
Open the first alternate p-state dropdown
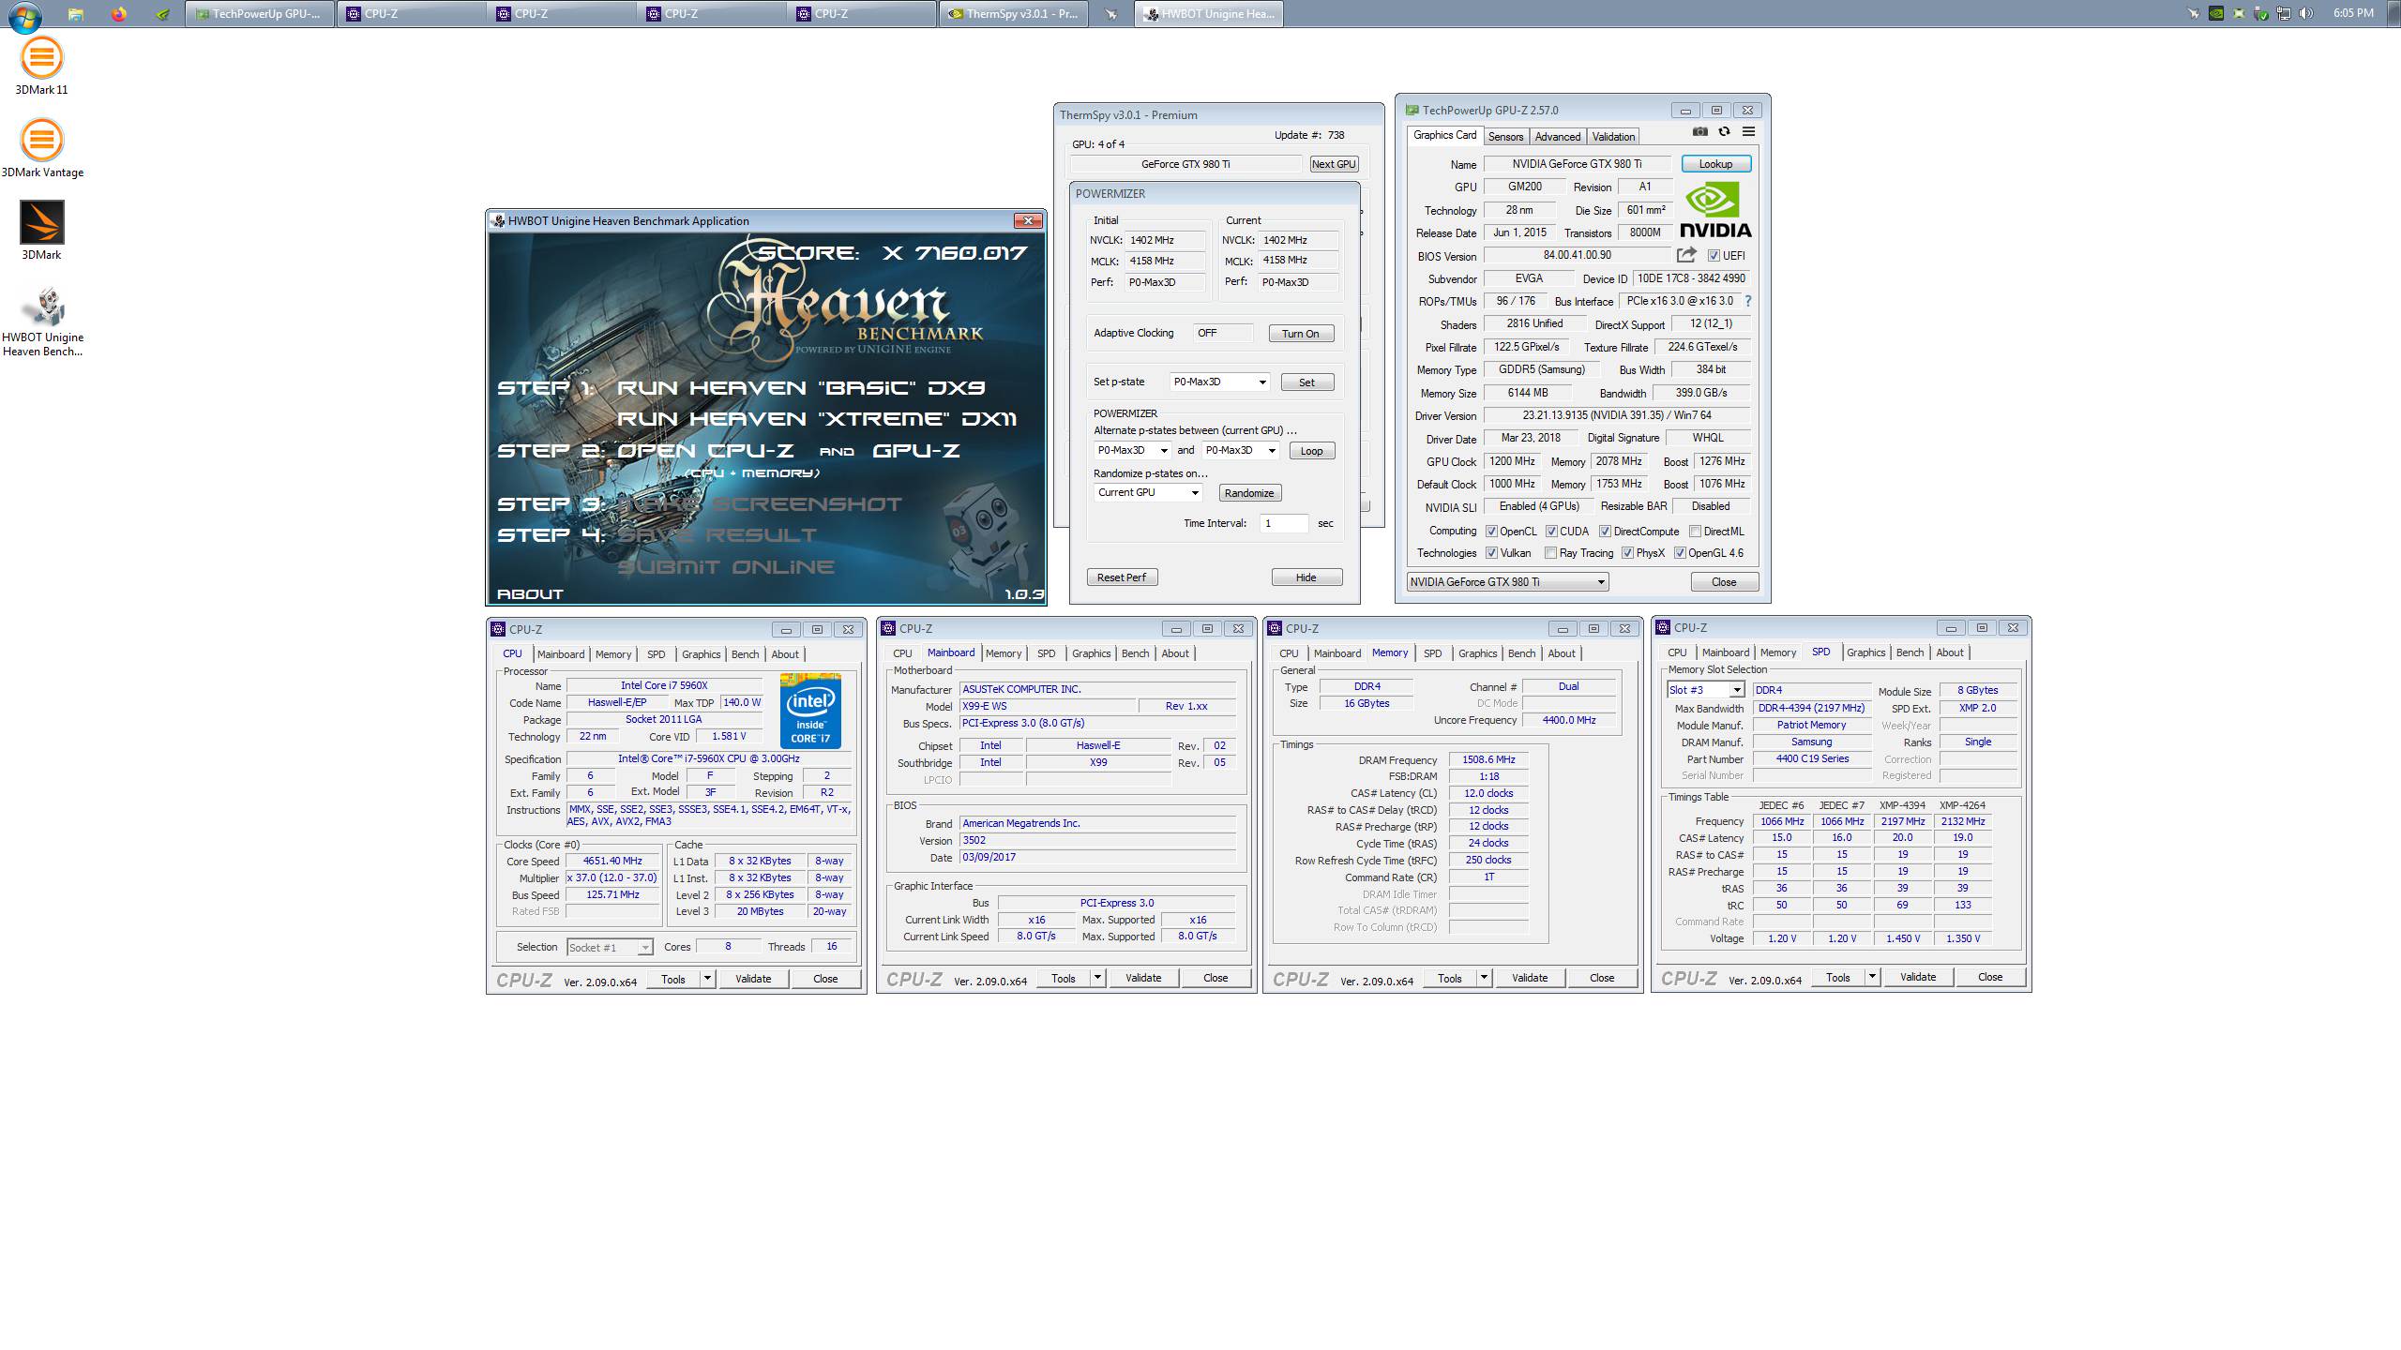pos(1133,450)
